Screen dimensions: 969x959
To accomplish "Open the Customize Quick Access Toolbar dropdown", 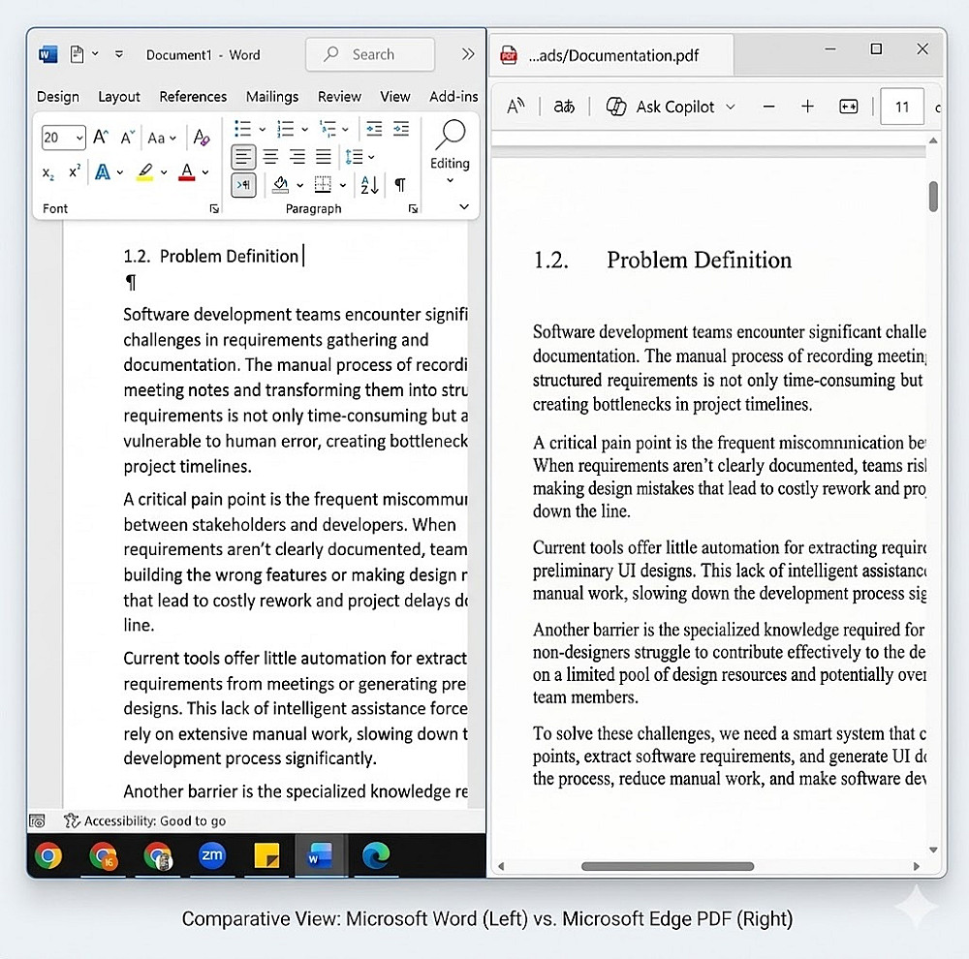I will [119, 54].
